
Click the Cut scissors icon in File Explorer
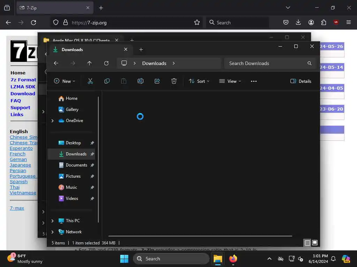(x=90, y=81)
